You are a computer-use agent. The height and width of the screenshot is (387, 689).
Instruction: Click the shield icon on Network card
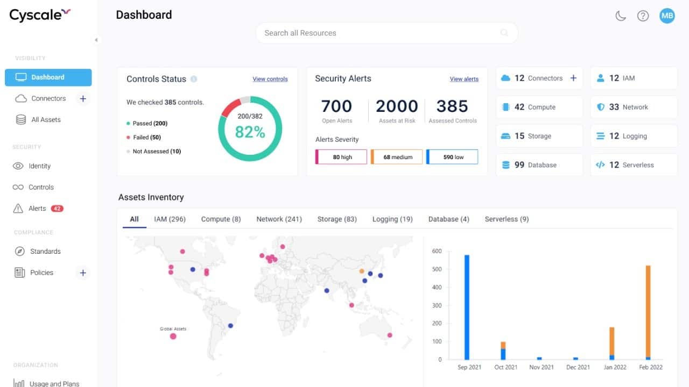[601, 107]
